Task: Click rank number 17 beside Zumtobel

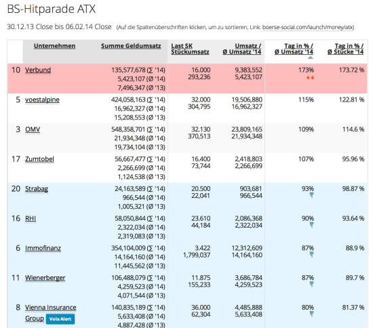Action: (16, 159)
